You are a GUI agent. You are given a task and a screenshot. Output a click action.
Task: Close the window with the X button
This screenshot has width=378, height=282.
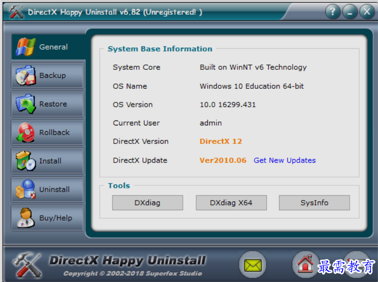pyautogui.click(x=367, y=12)
